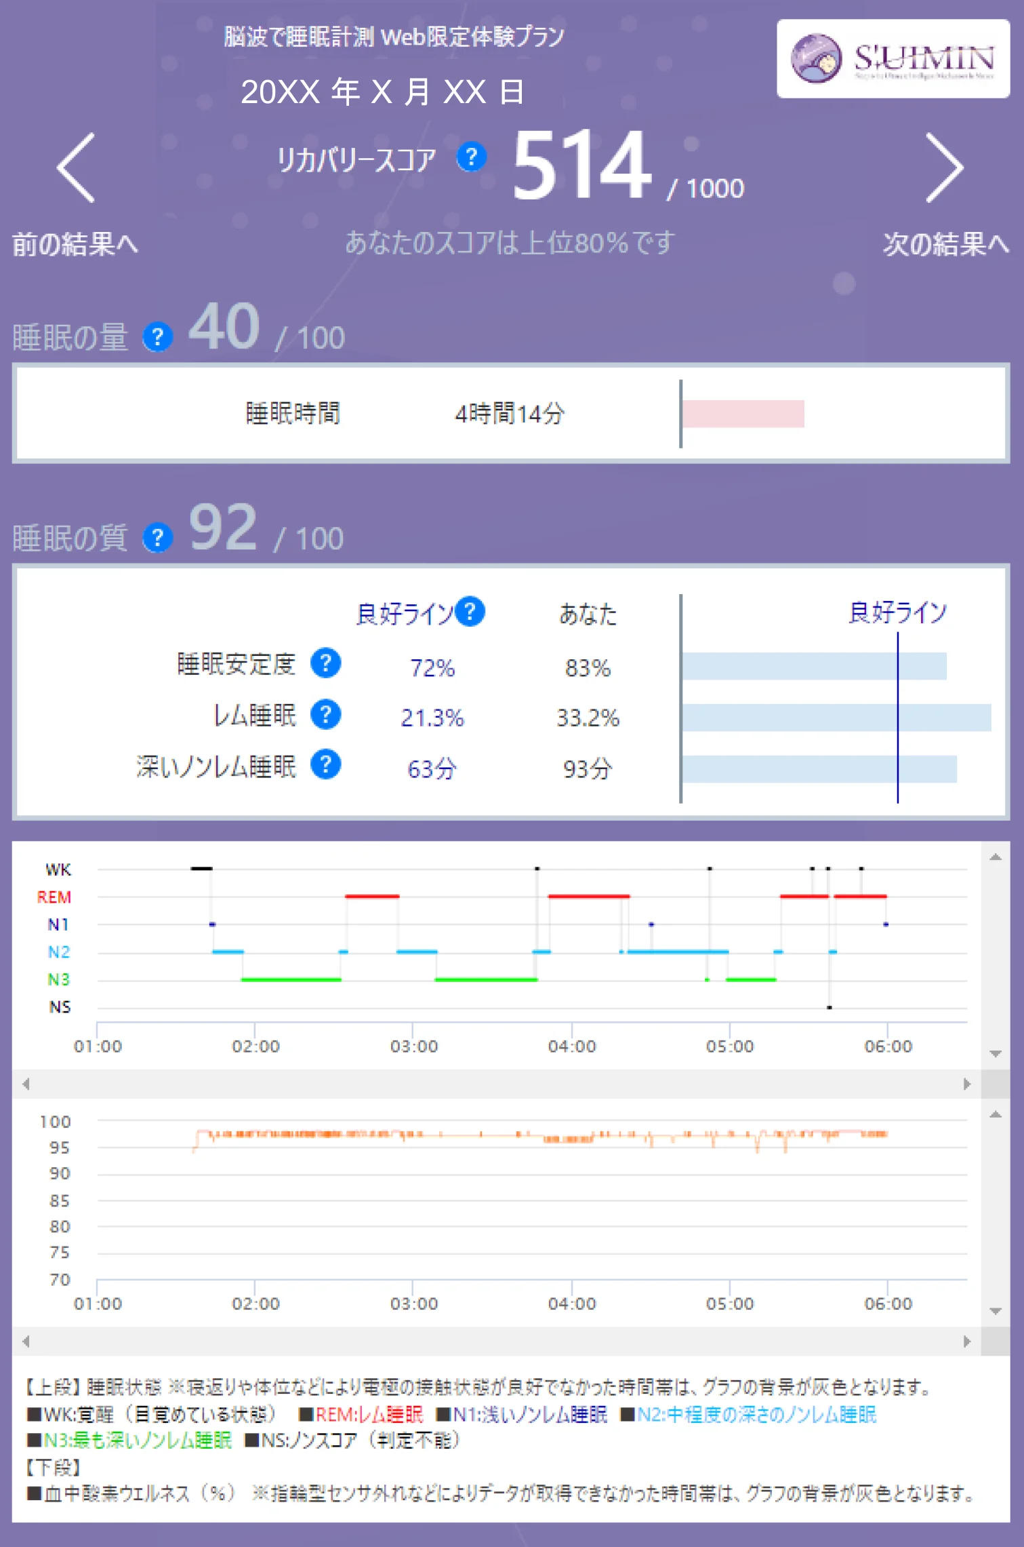This screenshot has width=1024, height=1547.
Task: Click oxygen chart down scroll arrow
Action: (x=996, y=1311)
